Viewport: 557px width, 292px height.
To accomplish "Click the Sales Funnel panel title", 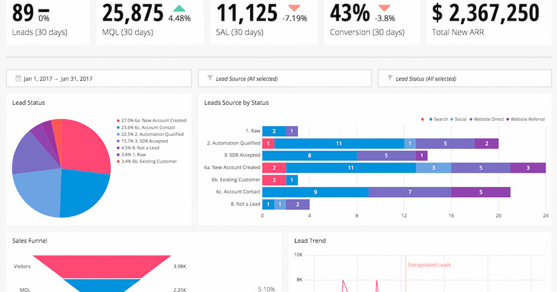I will point(29,241).
